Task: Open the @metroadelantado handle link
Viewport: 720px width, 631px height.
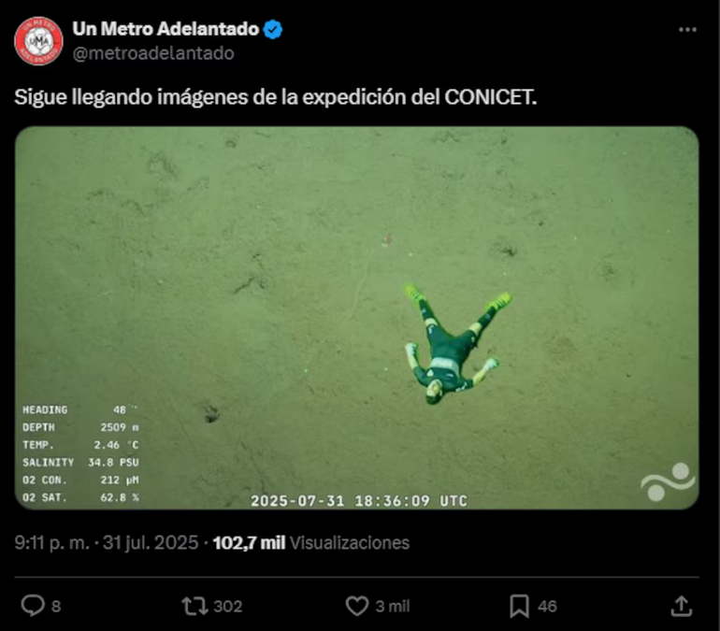Action: click(x=153, y=53)
